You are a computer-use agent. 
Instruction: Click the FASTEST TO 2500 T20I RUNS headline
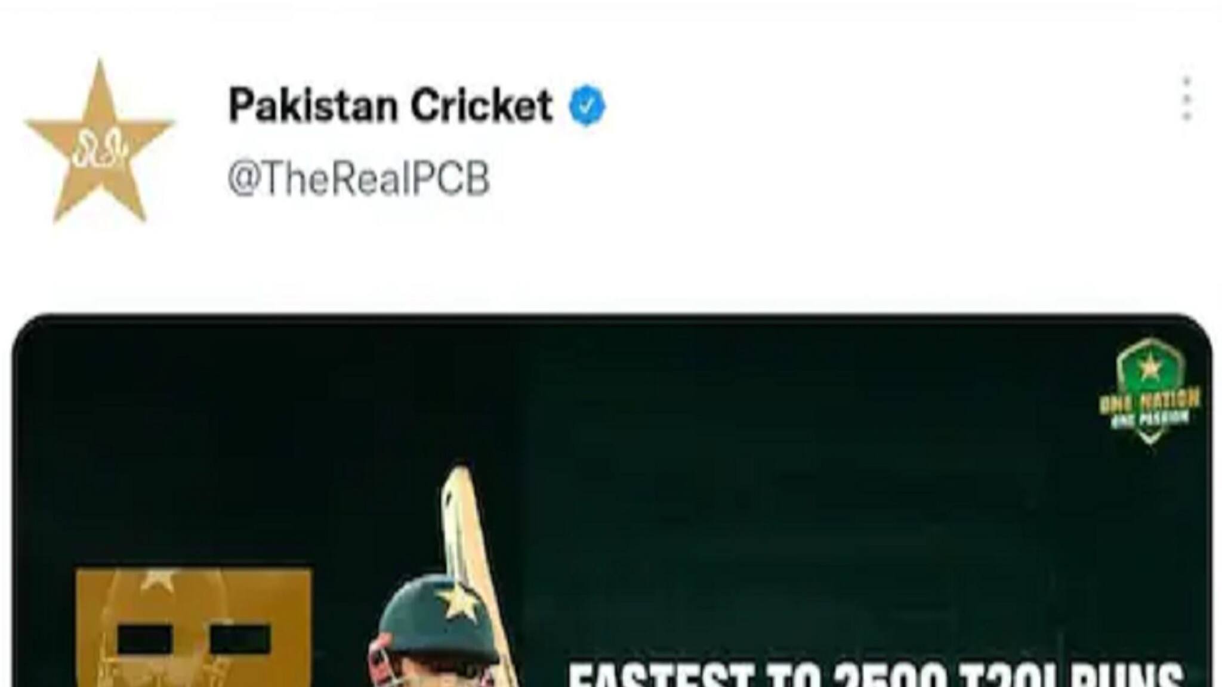[875, 674]
